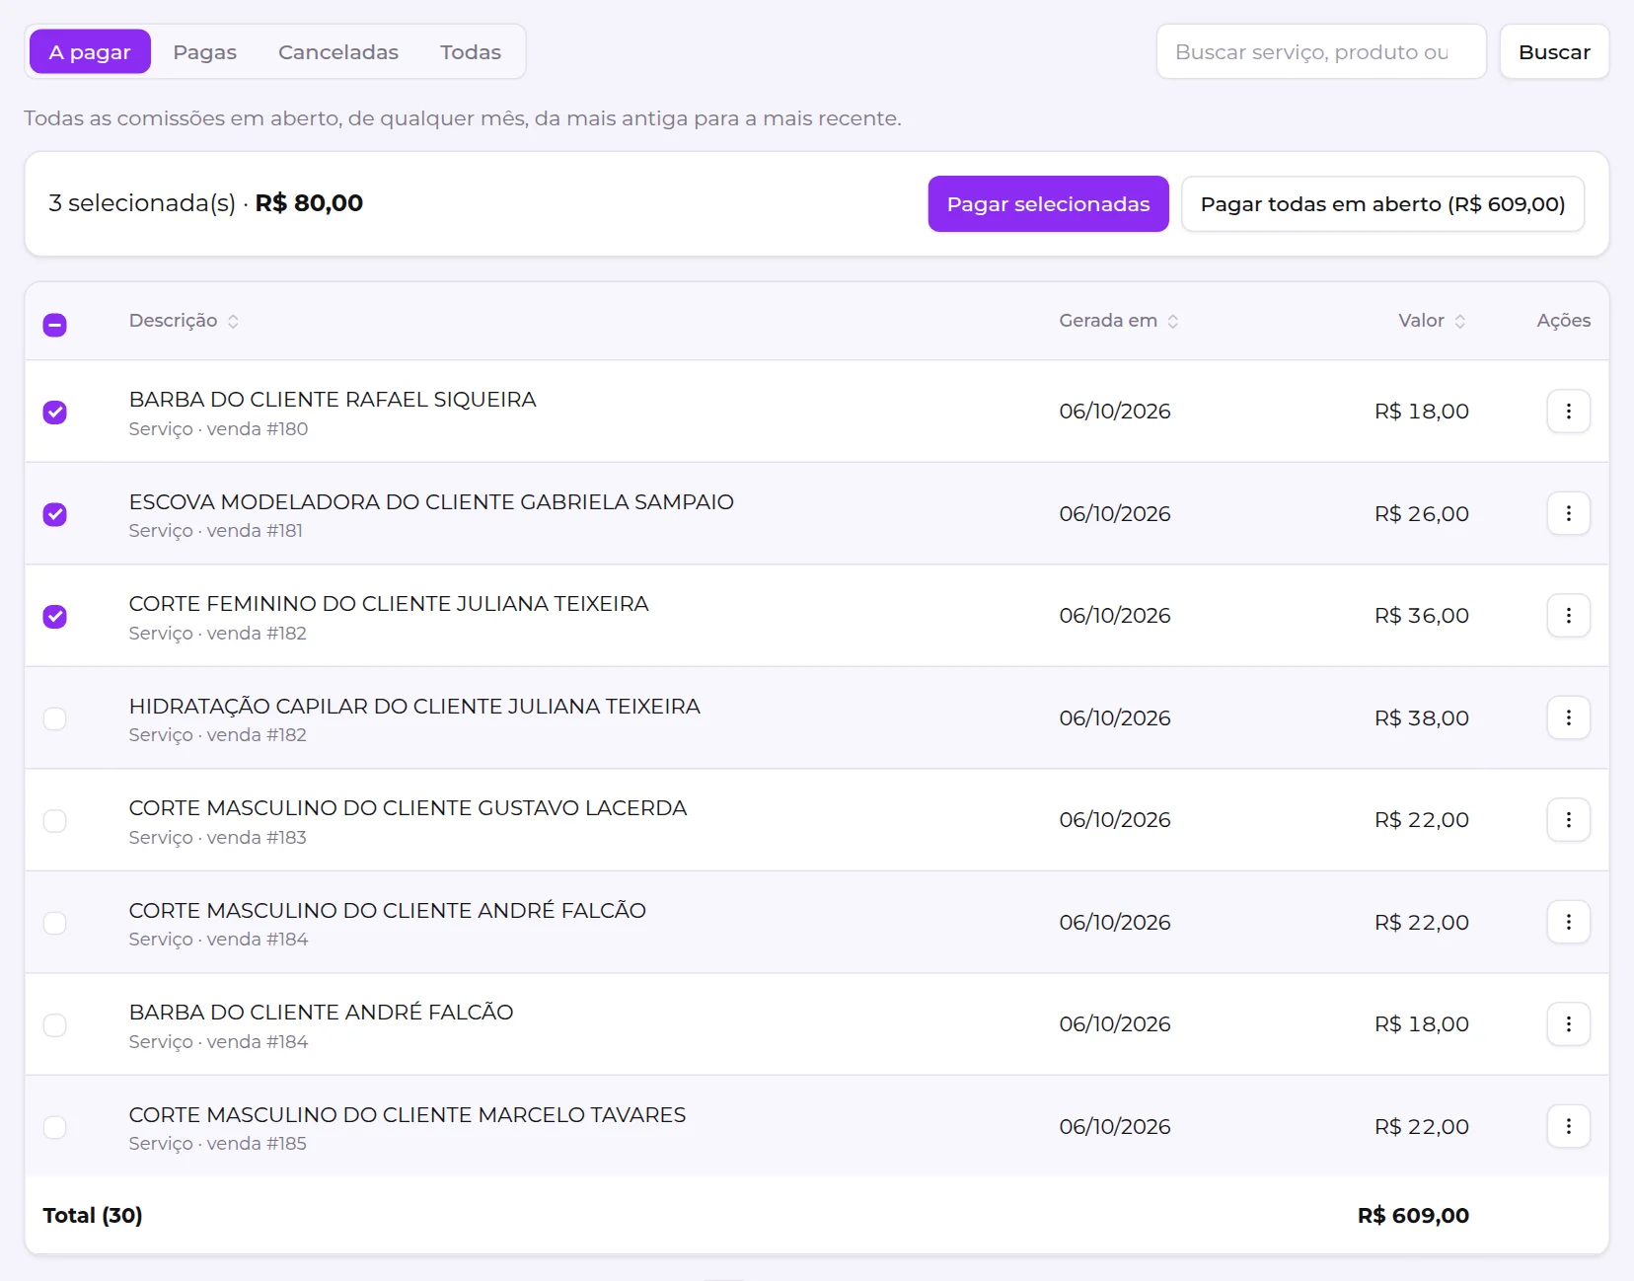This screenshot has height=1281, width=1634.
Task: Open actions menu for Corte Masculino Gustavo Lacerda
Action: coord(1568,820)
